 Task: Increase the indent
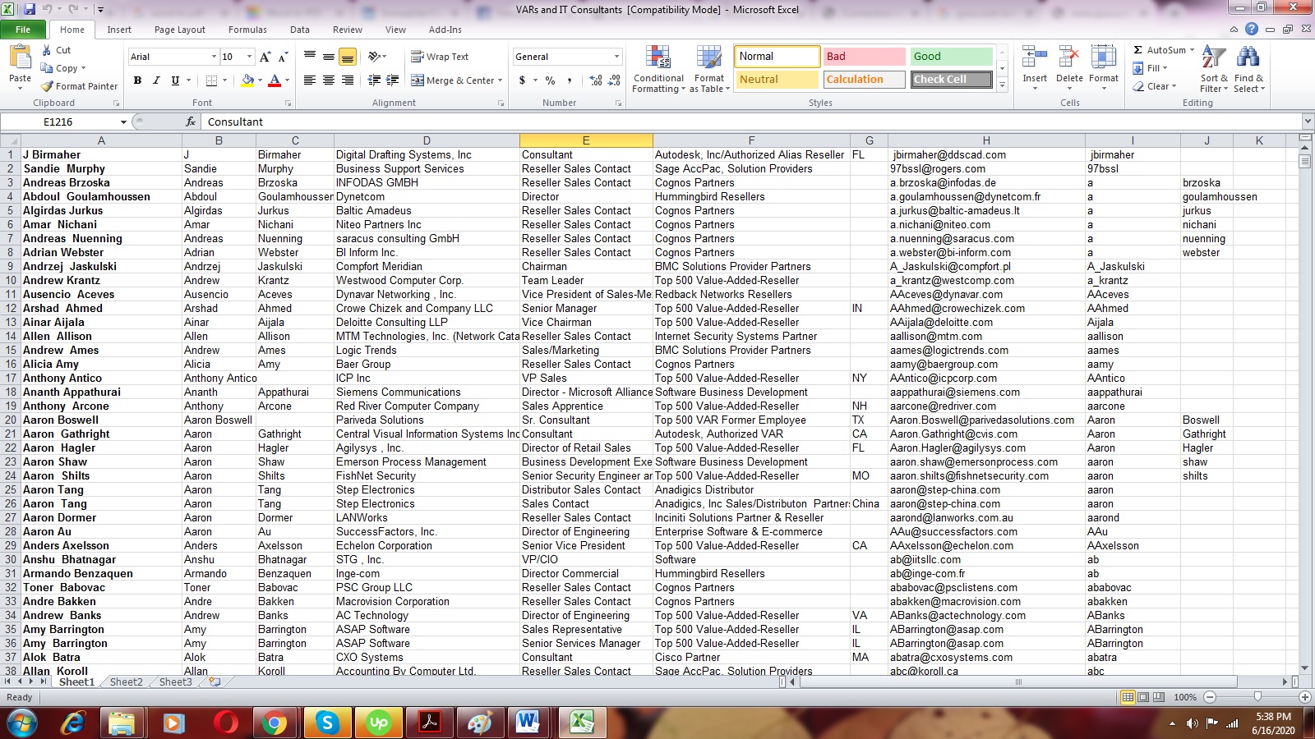pos(393,80)
